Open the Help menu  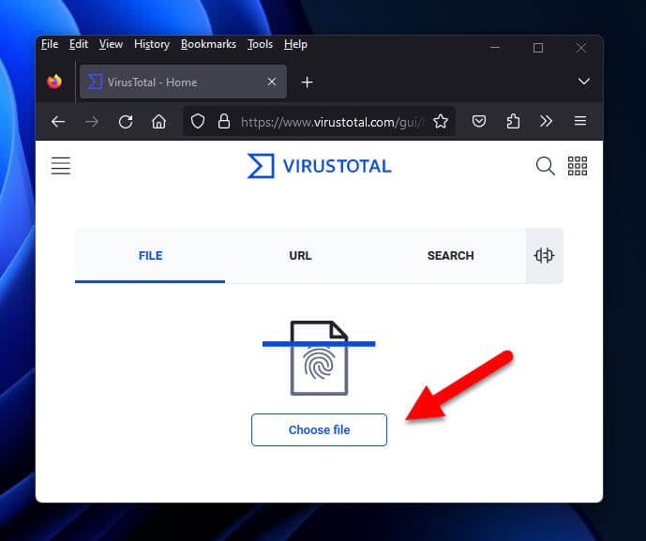(x=295, y=44)
